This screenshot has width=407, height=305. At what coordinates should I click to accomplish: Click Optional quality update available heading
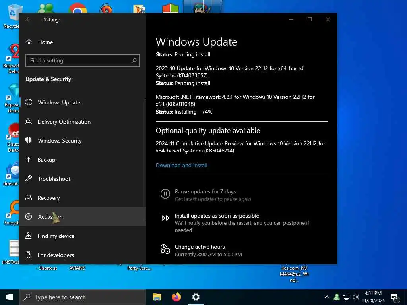[x=207, y=130]
